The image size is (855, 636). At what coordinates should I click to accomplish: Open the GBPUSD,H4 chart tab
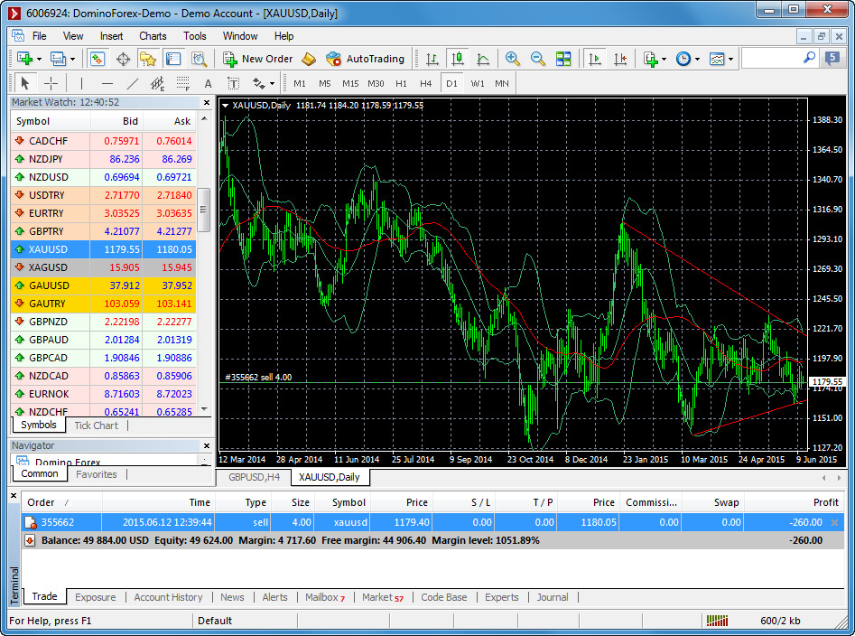pos(254,477)
